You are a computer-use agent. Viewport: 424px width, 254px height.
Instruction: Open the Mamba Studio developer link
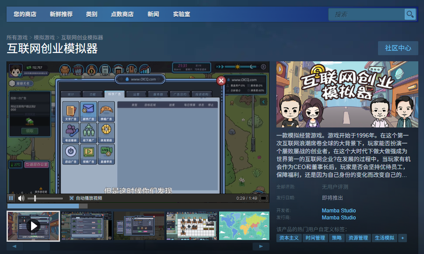click(x=339, y=211)
